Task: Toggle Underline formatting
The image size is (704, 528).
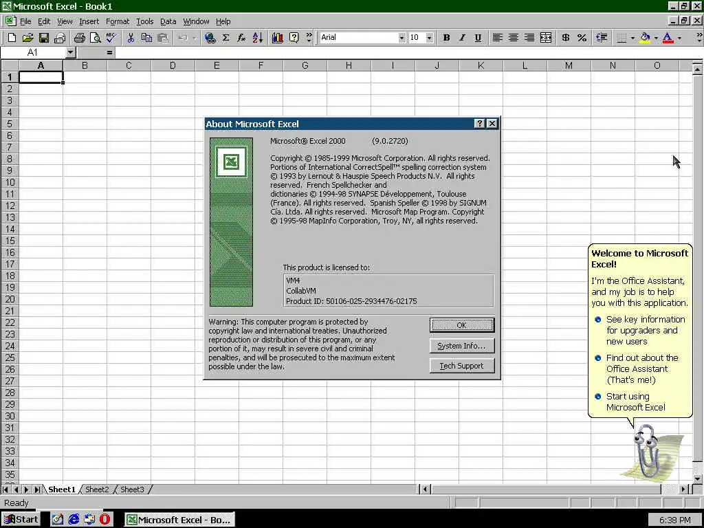Action: point(478,38)
